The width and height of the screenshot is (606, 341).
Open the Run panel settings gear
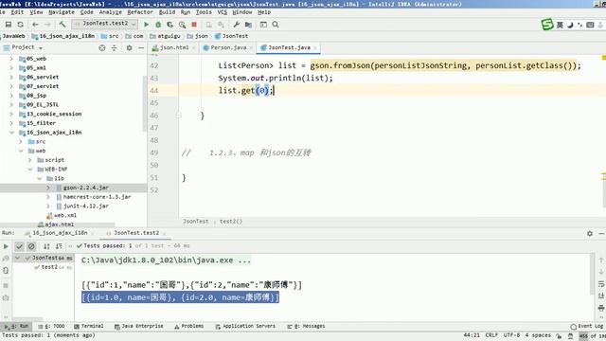click(x=590, y=234)
